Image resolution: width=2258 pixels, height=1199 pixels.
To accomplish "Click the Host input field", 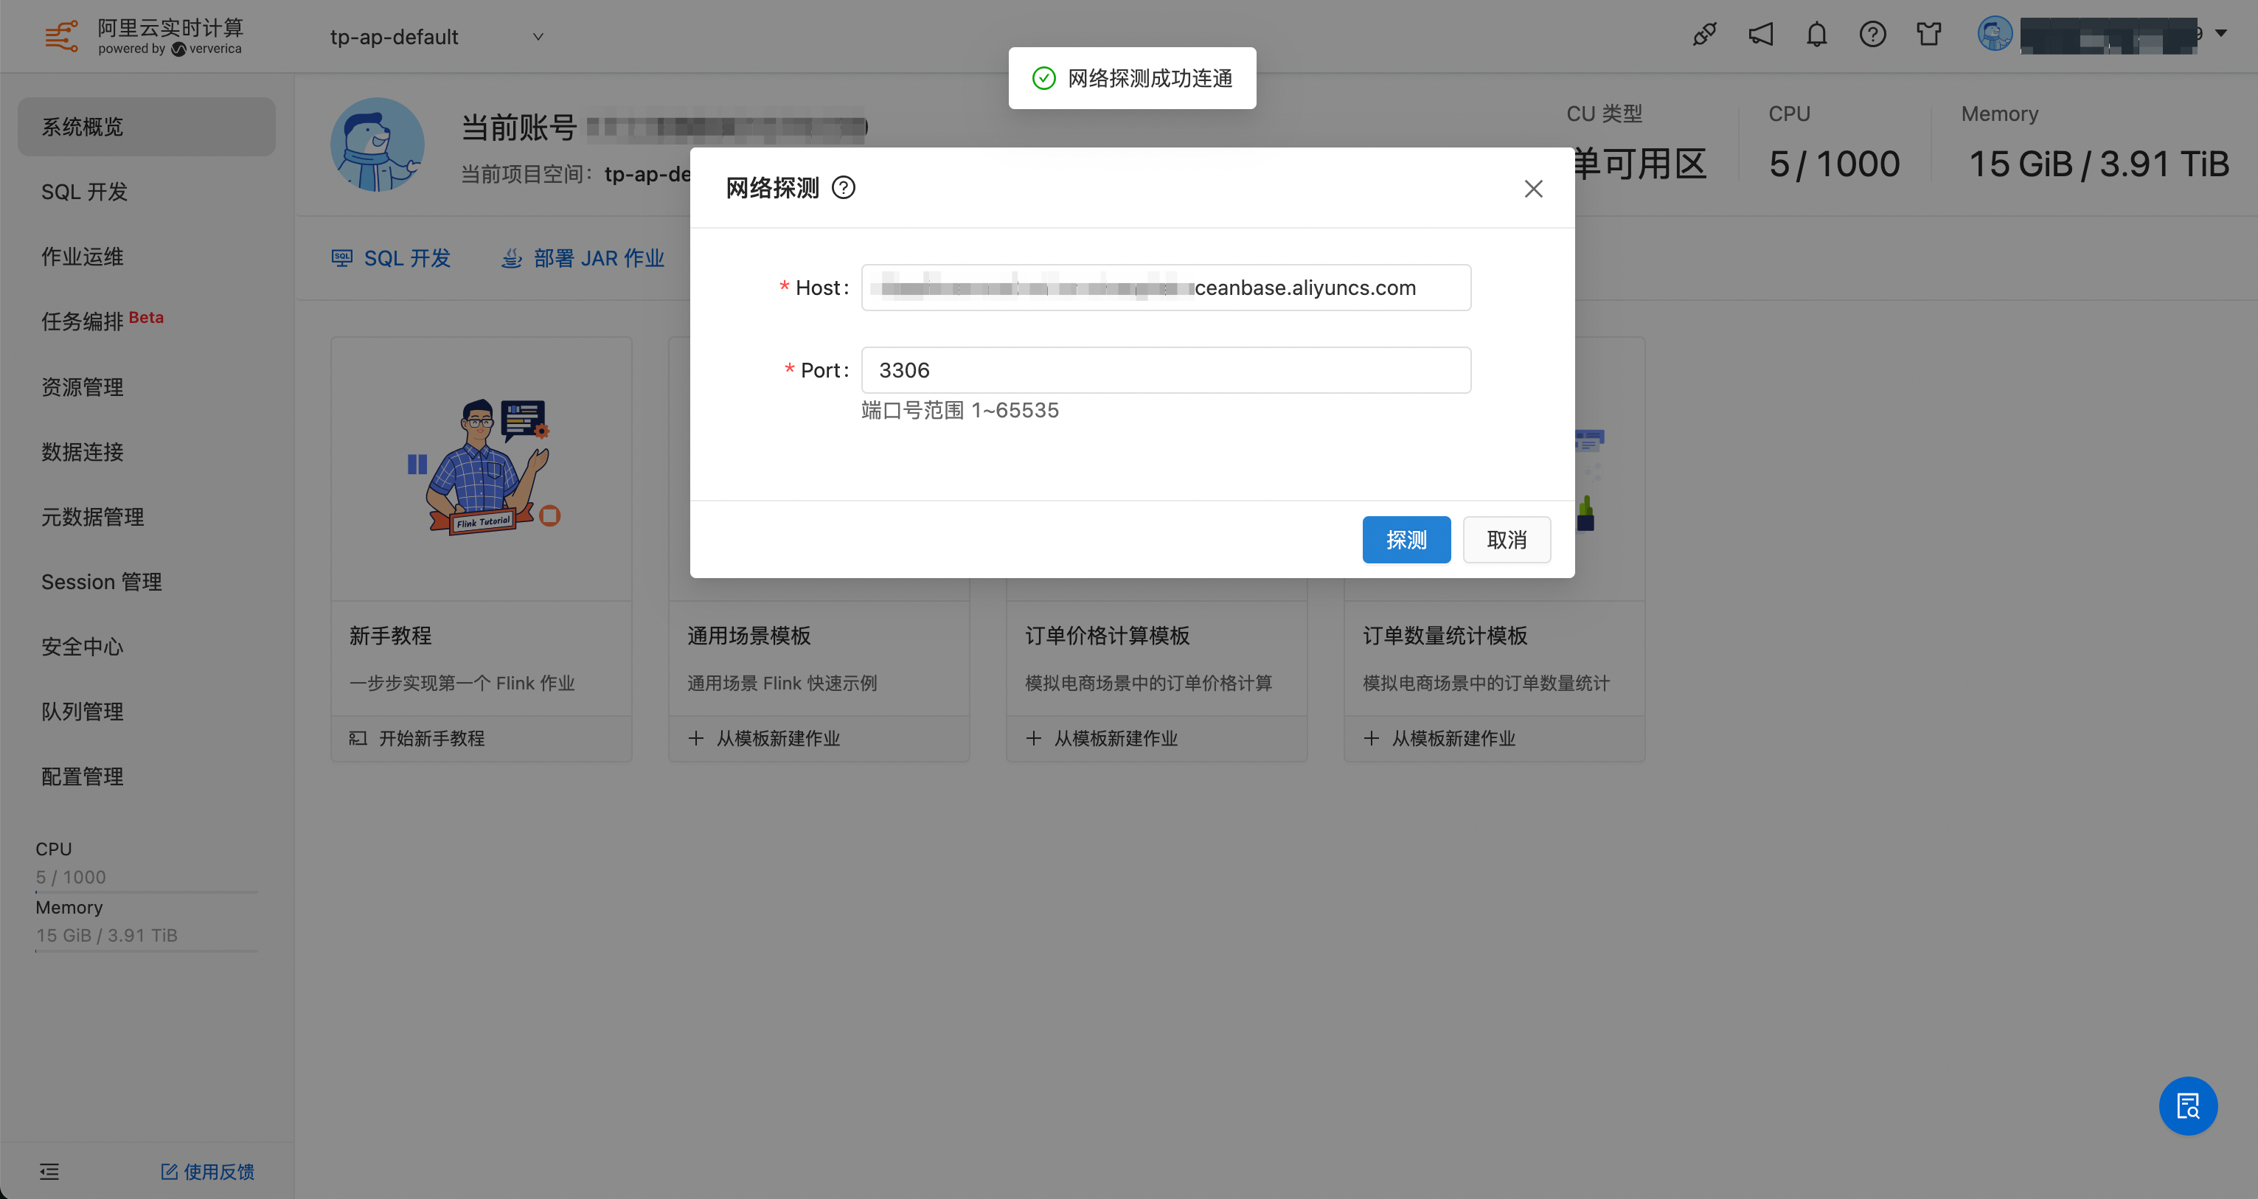I will [1165, 288].
